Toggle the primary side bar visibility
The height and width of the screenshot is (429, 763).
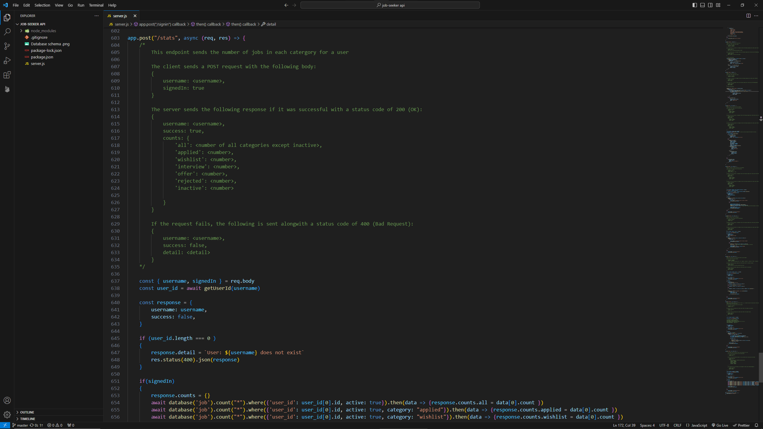pos(695,5)
